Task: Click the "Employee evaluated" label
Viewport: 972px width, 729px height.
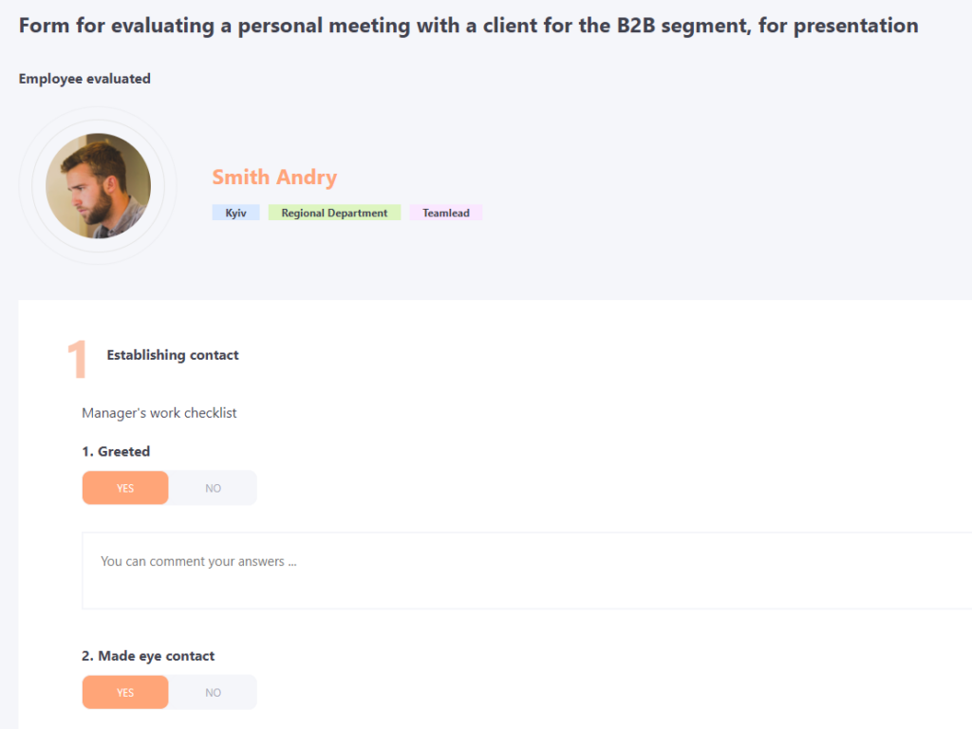Action: coord(84,79)
